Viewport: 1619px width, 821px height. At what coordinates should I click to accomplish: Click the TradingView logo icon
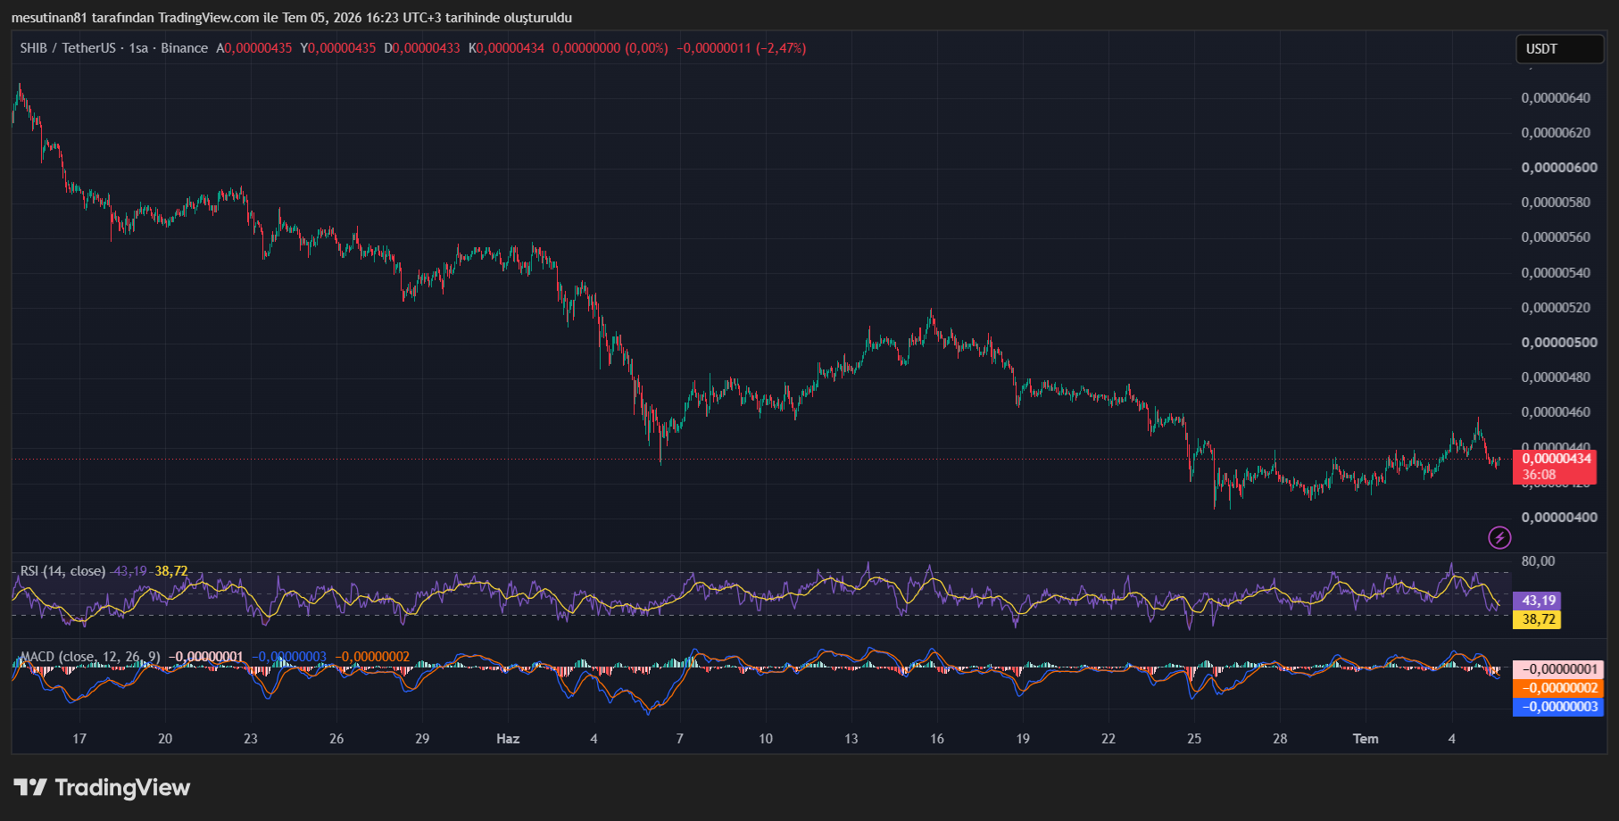click(x=30, y=787)
